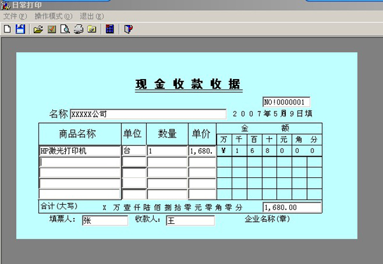The height and width of the screenshot is (264, 383).
Task: Click the blue floppy disk save icon
Action: pyautogui.click(x=20, y=29)
